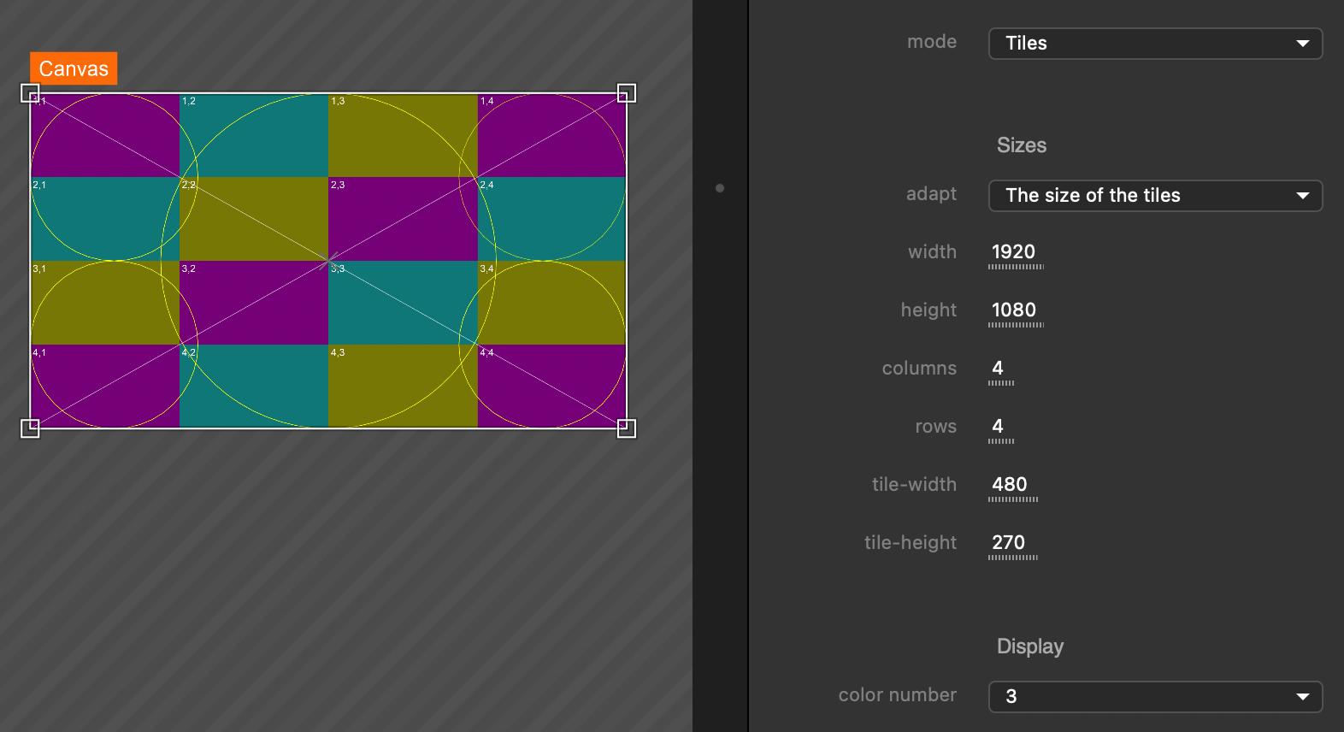The width and height of the screenshot is (1344, 732).
Task: Open the mode dropdown showing Tiles
Action: tap(1155, 44)
